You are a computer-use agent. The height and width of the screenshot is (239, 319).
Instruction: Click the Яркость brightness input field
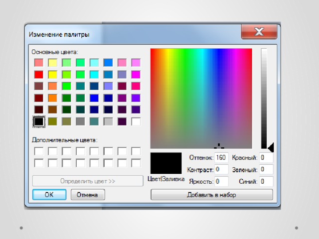tap(221, 181)
